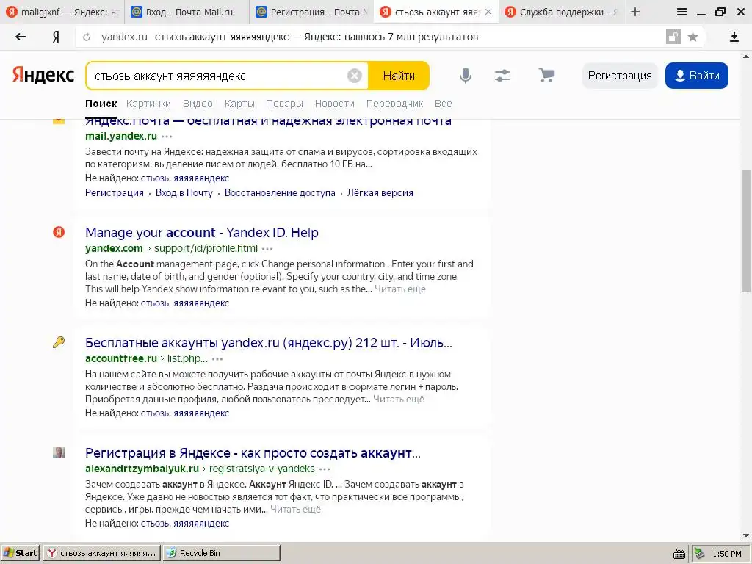Expand 'Читать ещё' in alexandrtzymbalyuk.ru snippet
Image resolution: width=752 pixels, height=564 pixels.
click(295, 510)
